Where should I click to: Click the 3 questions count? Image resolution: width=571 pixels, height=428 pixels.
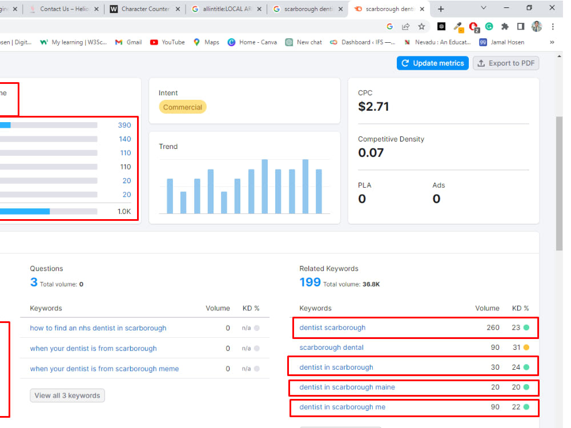click(x=34, y=282)
